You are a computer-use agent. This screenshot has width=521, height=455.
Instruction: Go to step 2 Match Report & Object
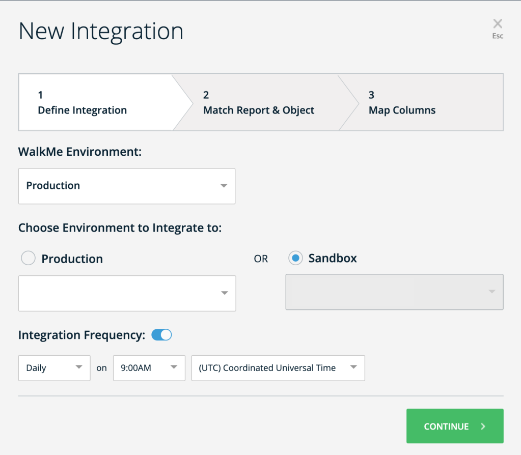coord(259,103)
